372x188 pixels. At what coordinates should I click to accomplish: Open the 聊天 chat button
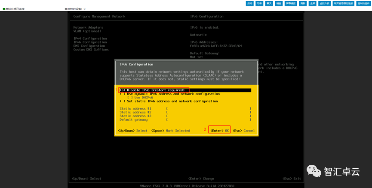[269, 3]
